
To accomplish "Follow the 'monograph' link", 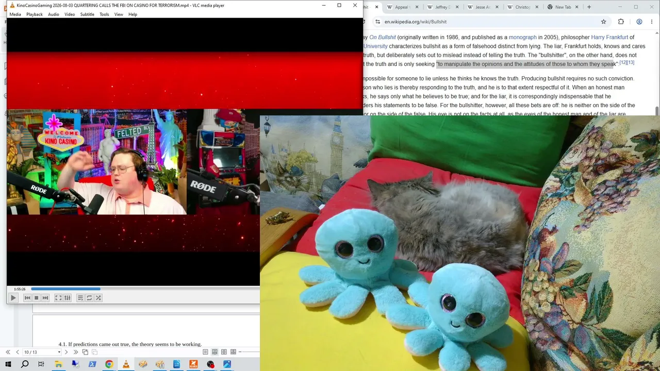I will pyautogui.click(x=523, y=37).
